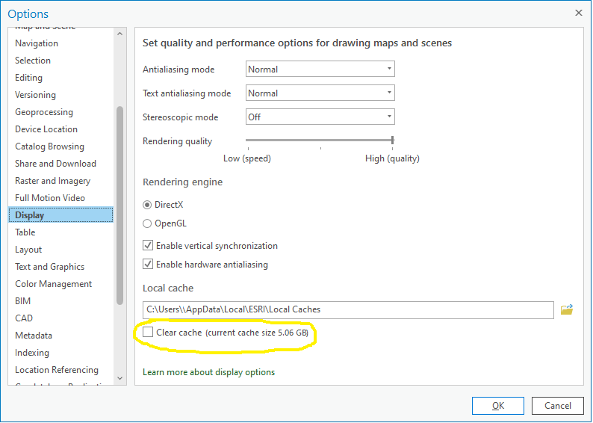Click the Rendering quality slider handle
This screenshot has height=423, width=593.
tap(392, 140)
